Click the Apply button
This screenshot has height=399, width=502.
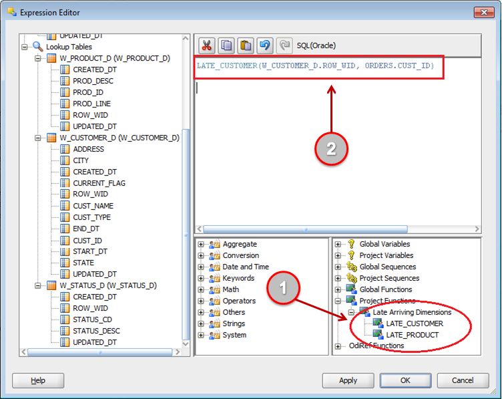point(348,380)
